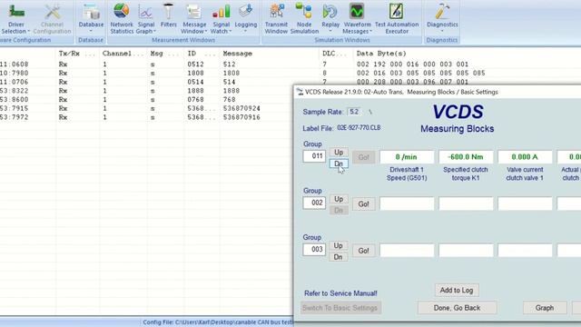The width and height of the screenshot is (581, 327).
Task: Click Go! for group 002
Action: click(x=363, y=203)
